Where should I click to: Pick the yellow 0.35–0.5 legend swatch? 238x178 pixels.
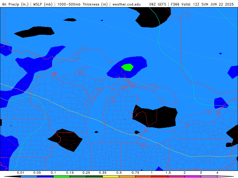[x=111, y=177]
